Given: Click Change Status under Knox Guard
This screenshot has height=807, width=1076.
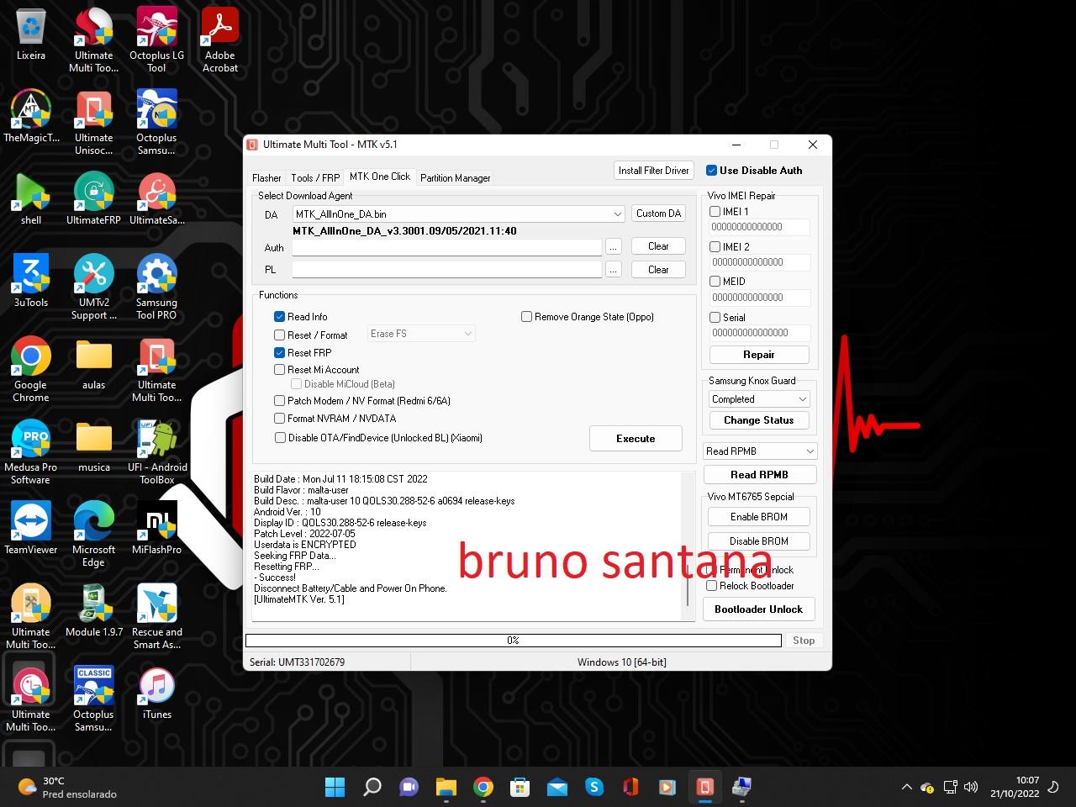Looking at the screenshot, I should click(x=758, y=420).
